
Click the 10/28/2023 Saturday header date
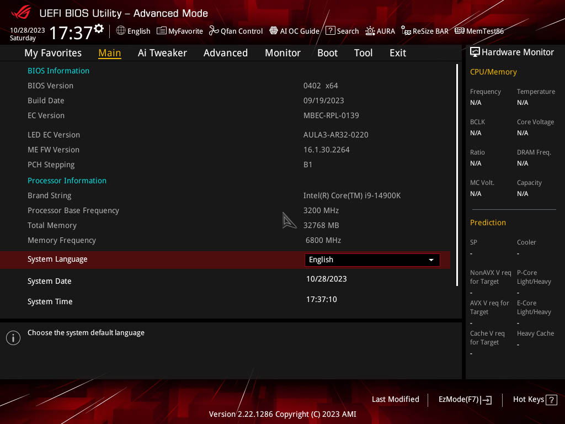coord(28,34)
